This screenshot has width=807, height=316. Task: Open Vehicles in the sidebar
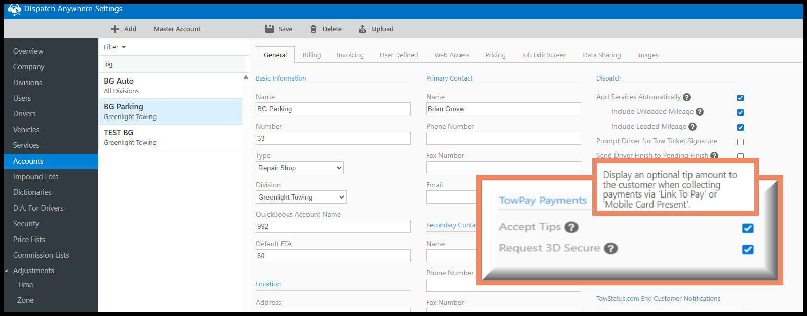[x=51, y=130]
